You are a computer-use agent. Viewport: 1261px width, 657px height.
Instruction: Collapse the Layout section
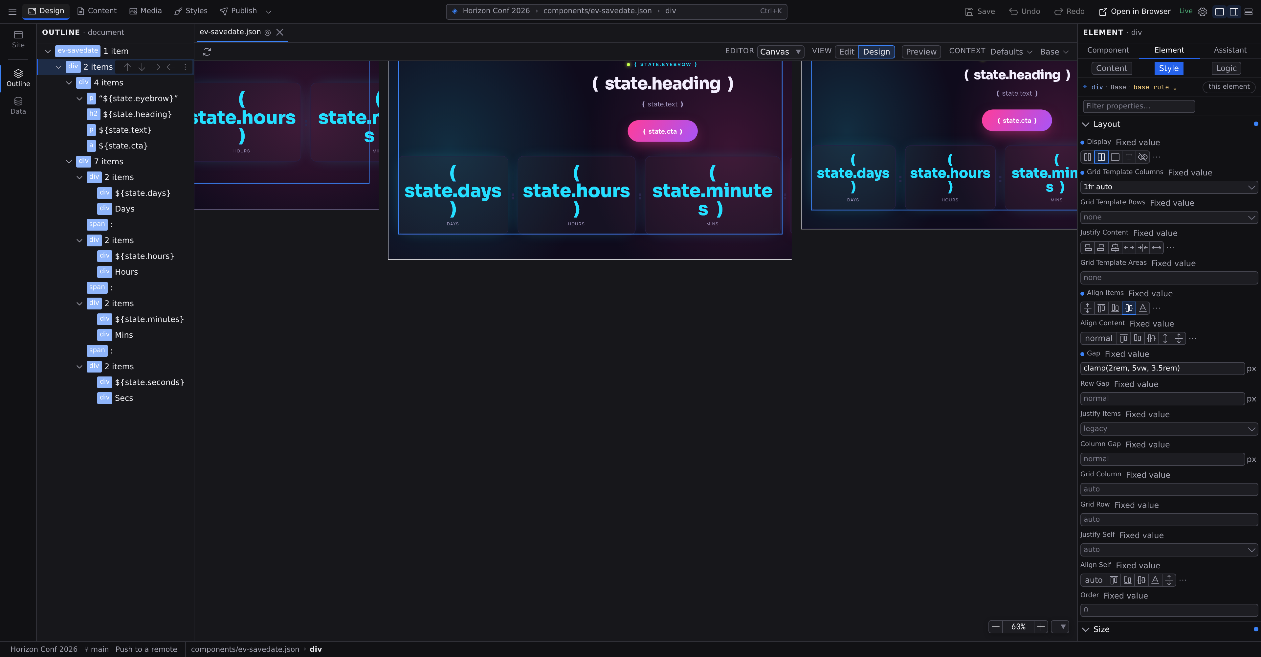click(1086, 125)
